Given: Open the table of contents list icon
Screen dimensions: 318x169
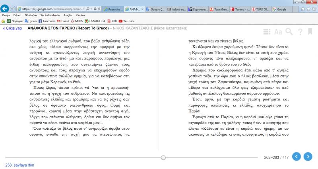Looking at the screenshot, I should point(267,32).
